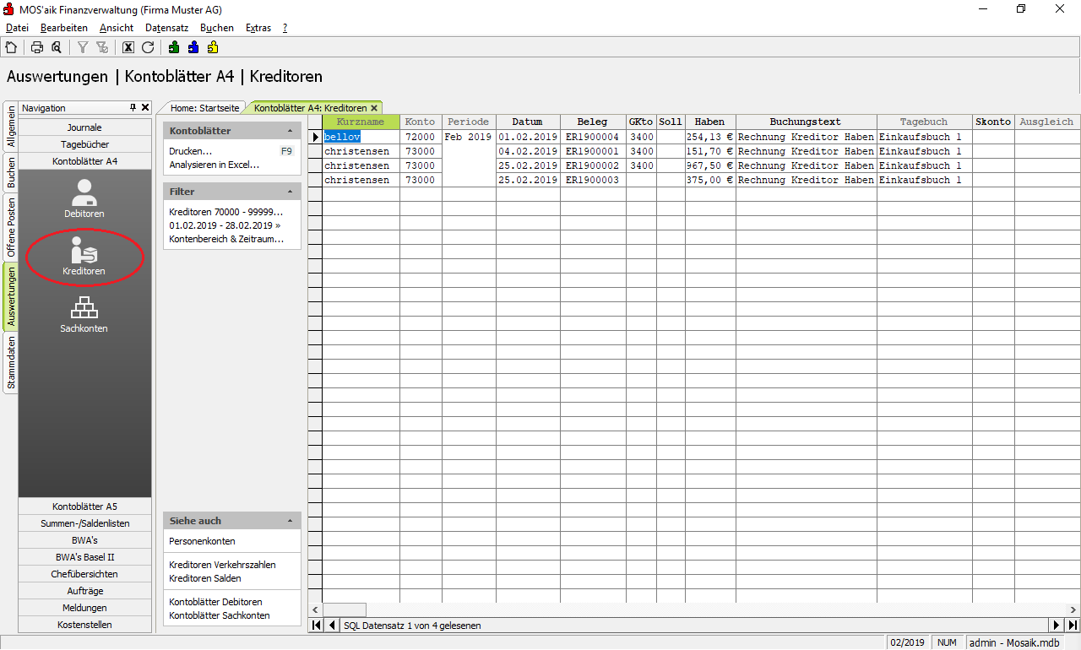Click the Excel export toolbar icon
Image resolution: width=1081 pixels, height=650 pixels.
[128, 48]
